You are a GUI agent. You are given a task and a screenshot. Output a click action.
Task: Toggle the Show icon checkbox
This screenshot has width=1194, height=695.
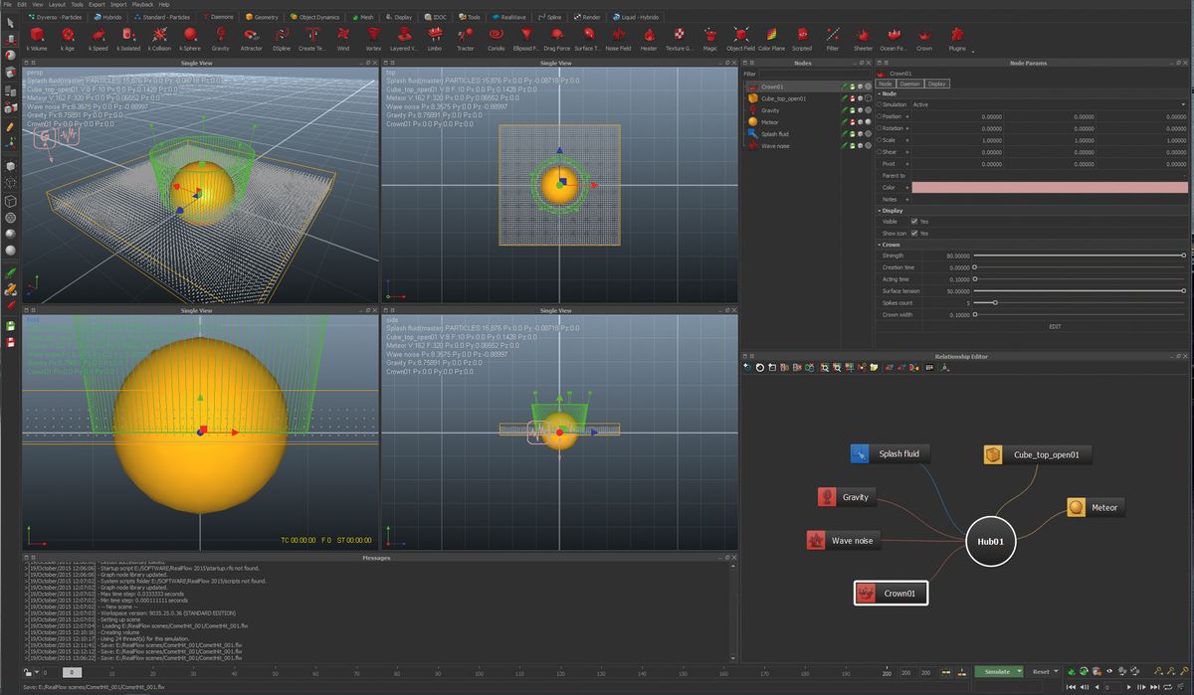pos(913,234)
